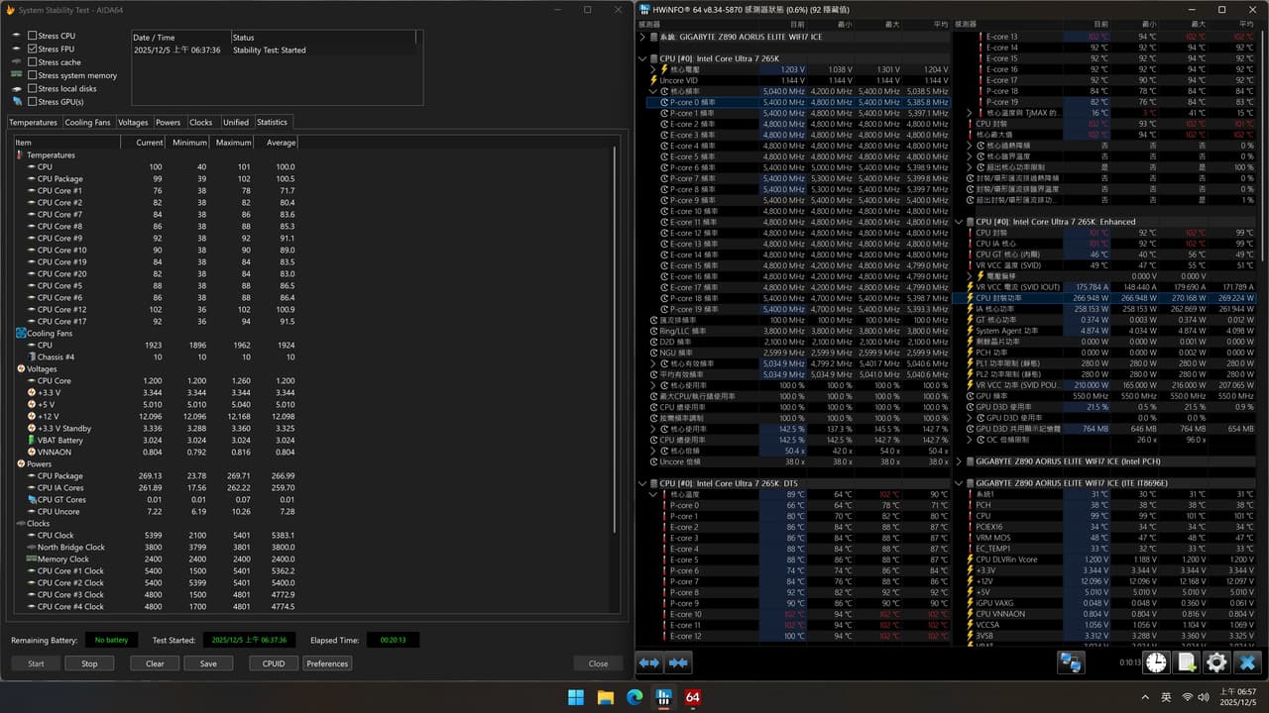Screen dimensions: 1269x713
Task: Click the Temperatures group thermometer icon in AIDA64
Action: point(19,155)
